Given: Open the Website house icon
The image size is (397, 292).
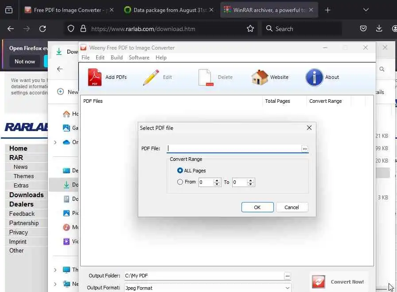Looking at the screenshot, I should click(260, 77).
